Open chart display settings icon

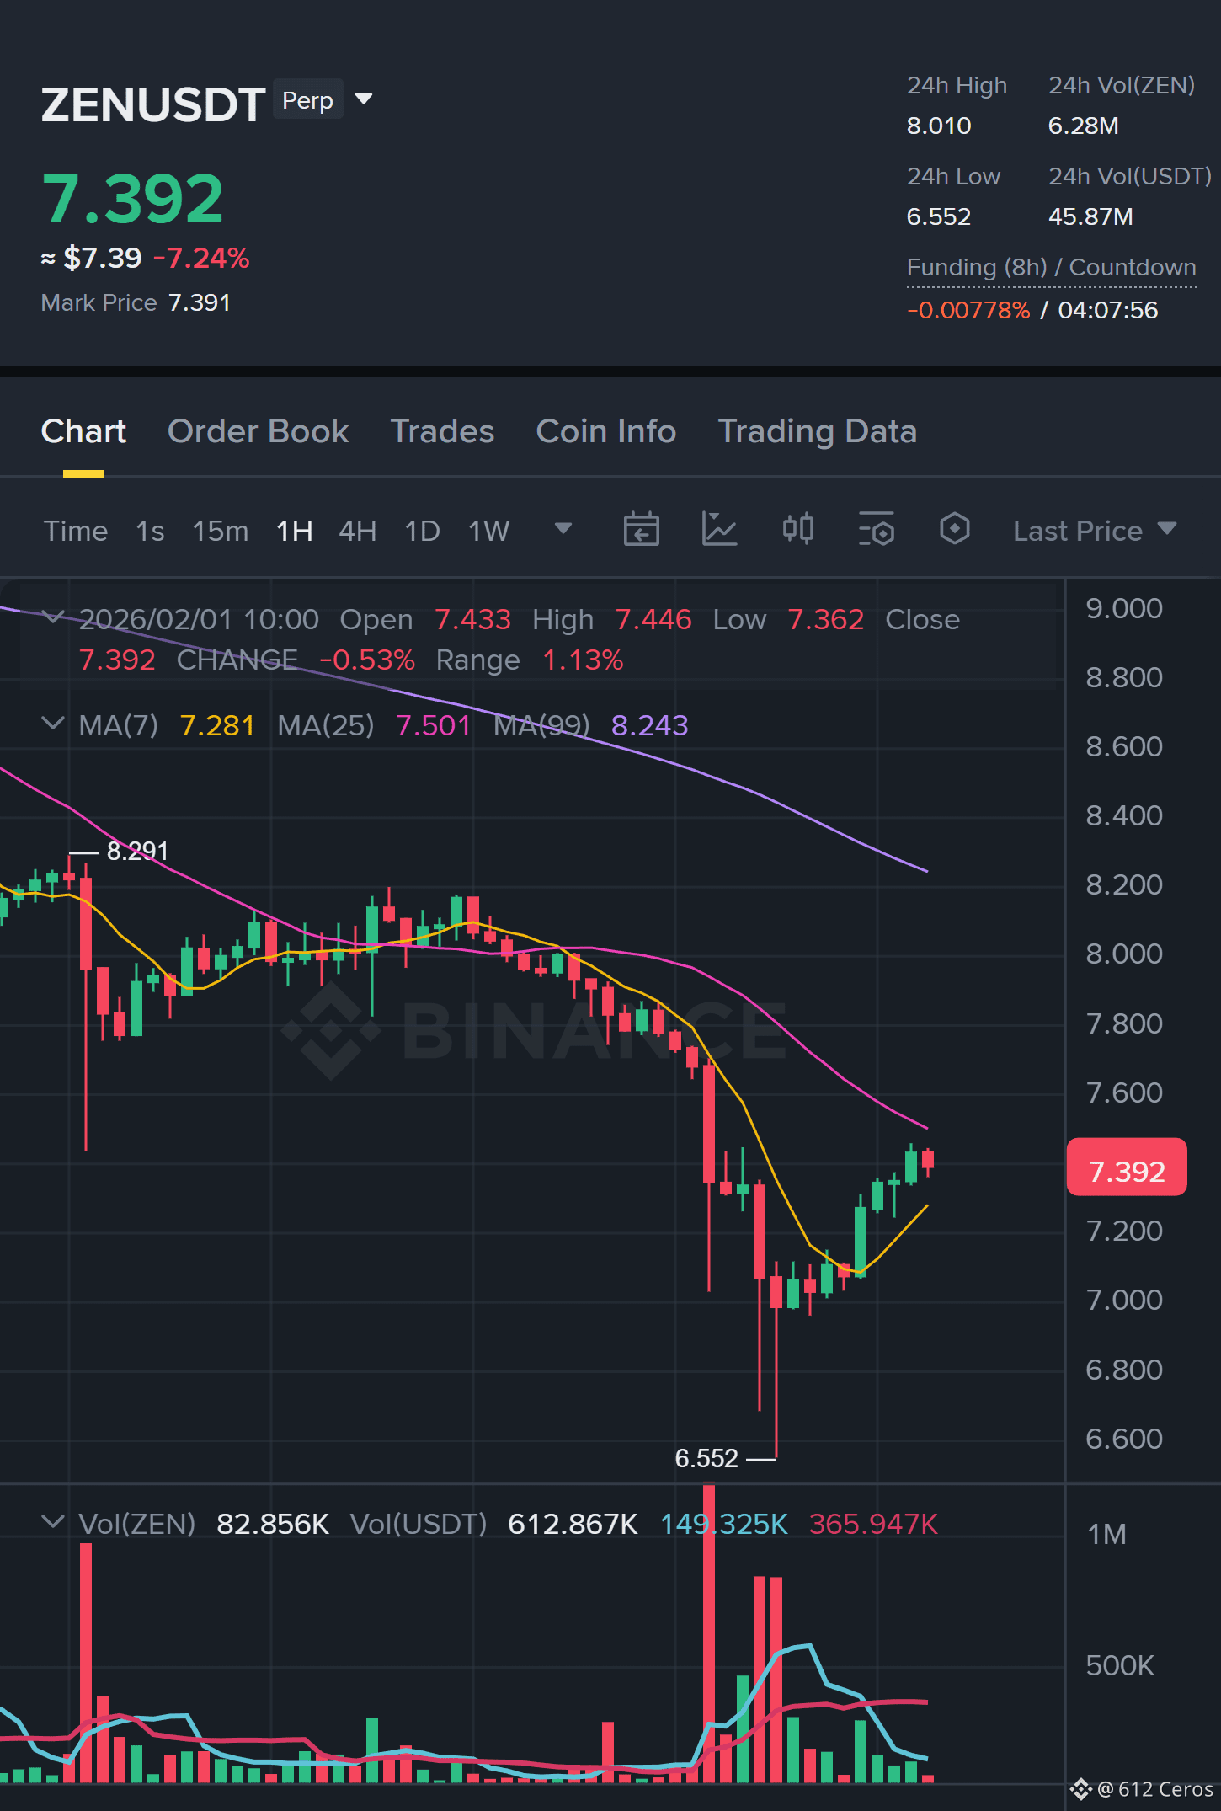pyautogui.click(x=876, y=530)
